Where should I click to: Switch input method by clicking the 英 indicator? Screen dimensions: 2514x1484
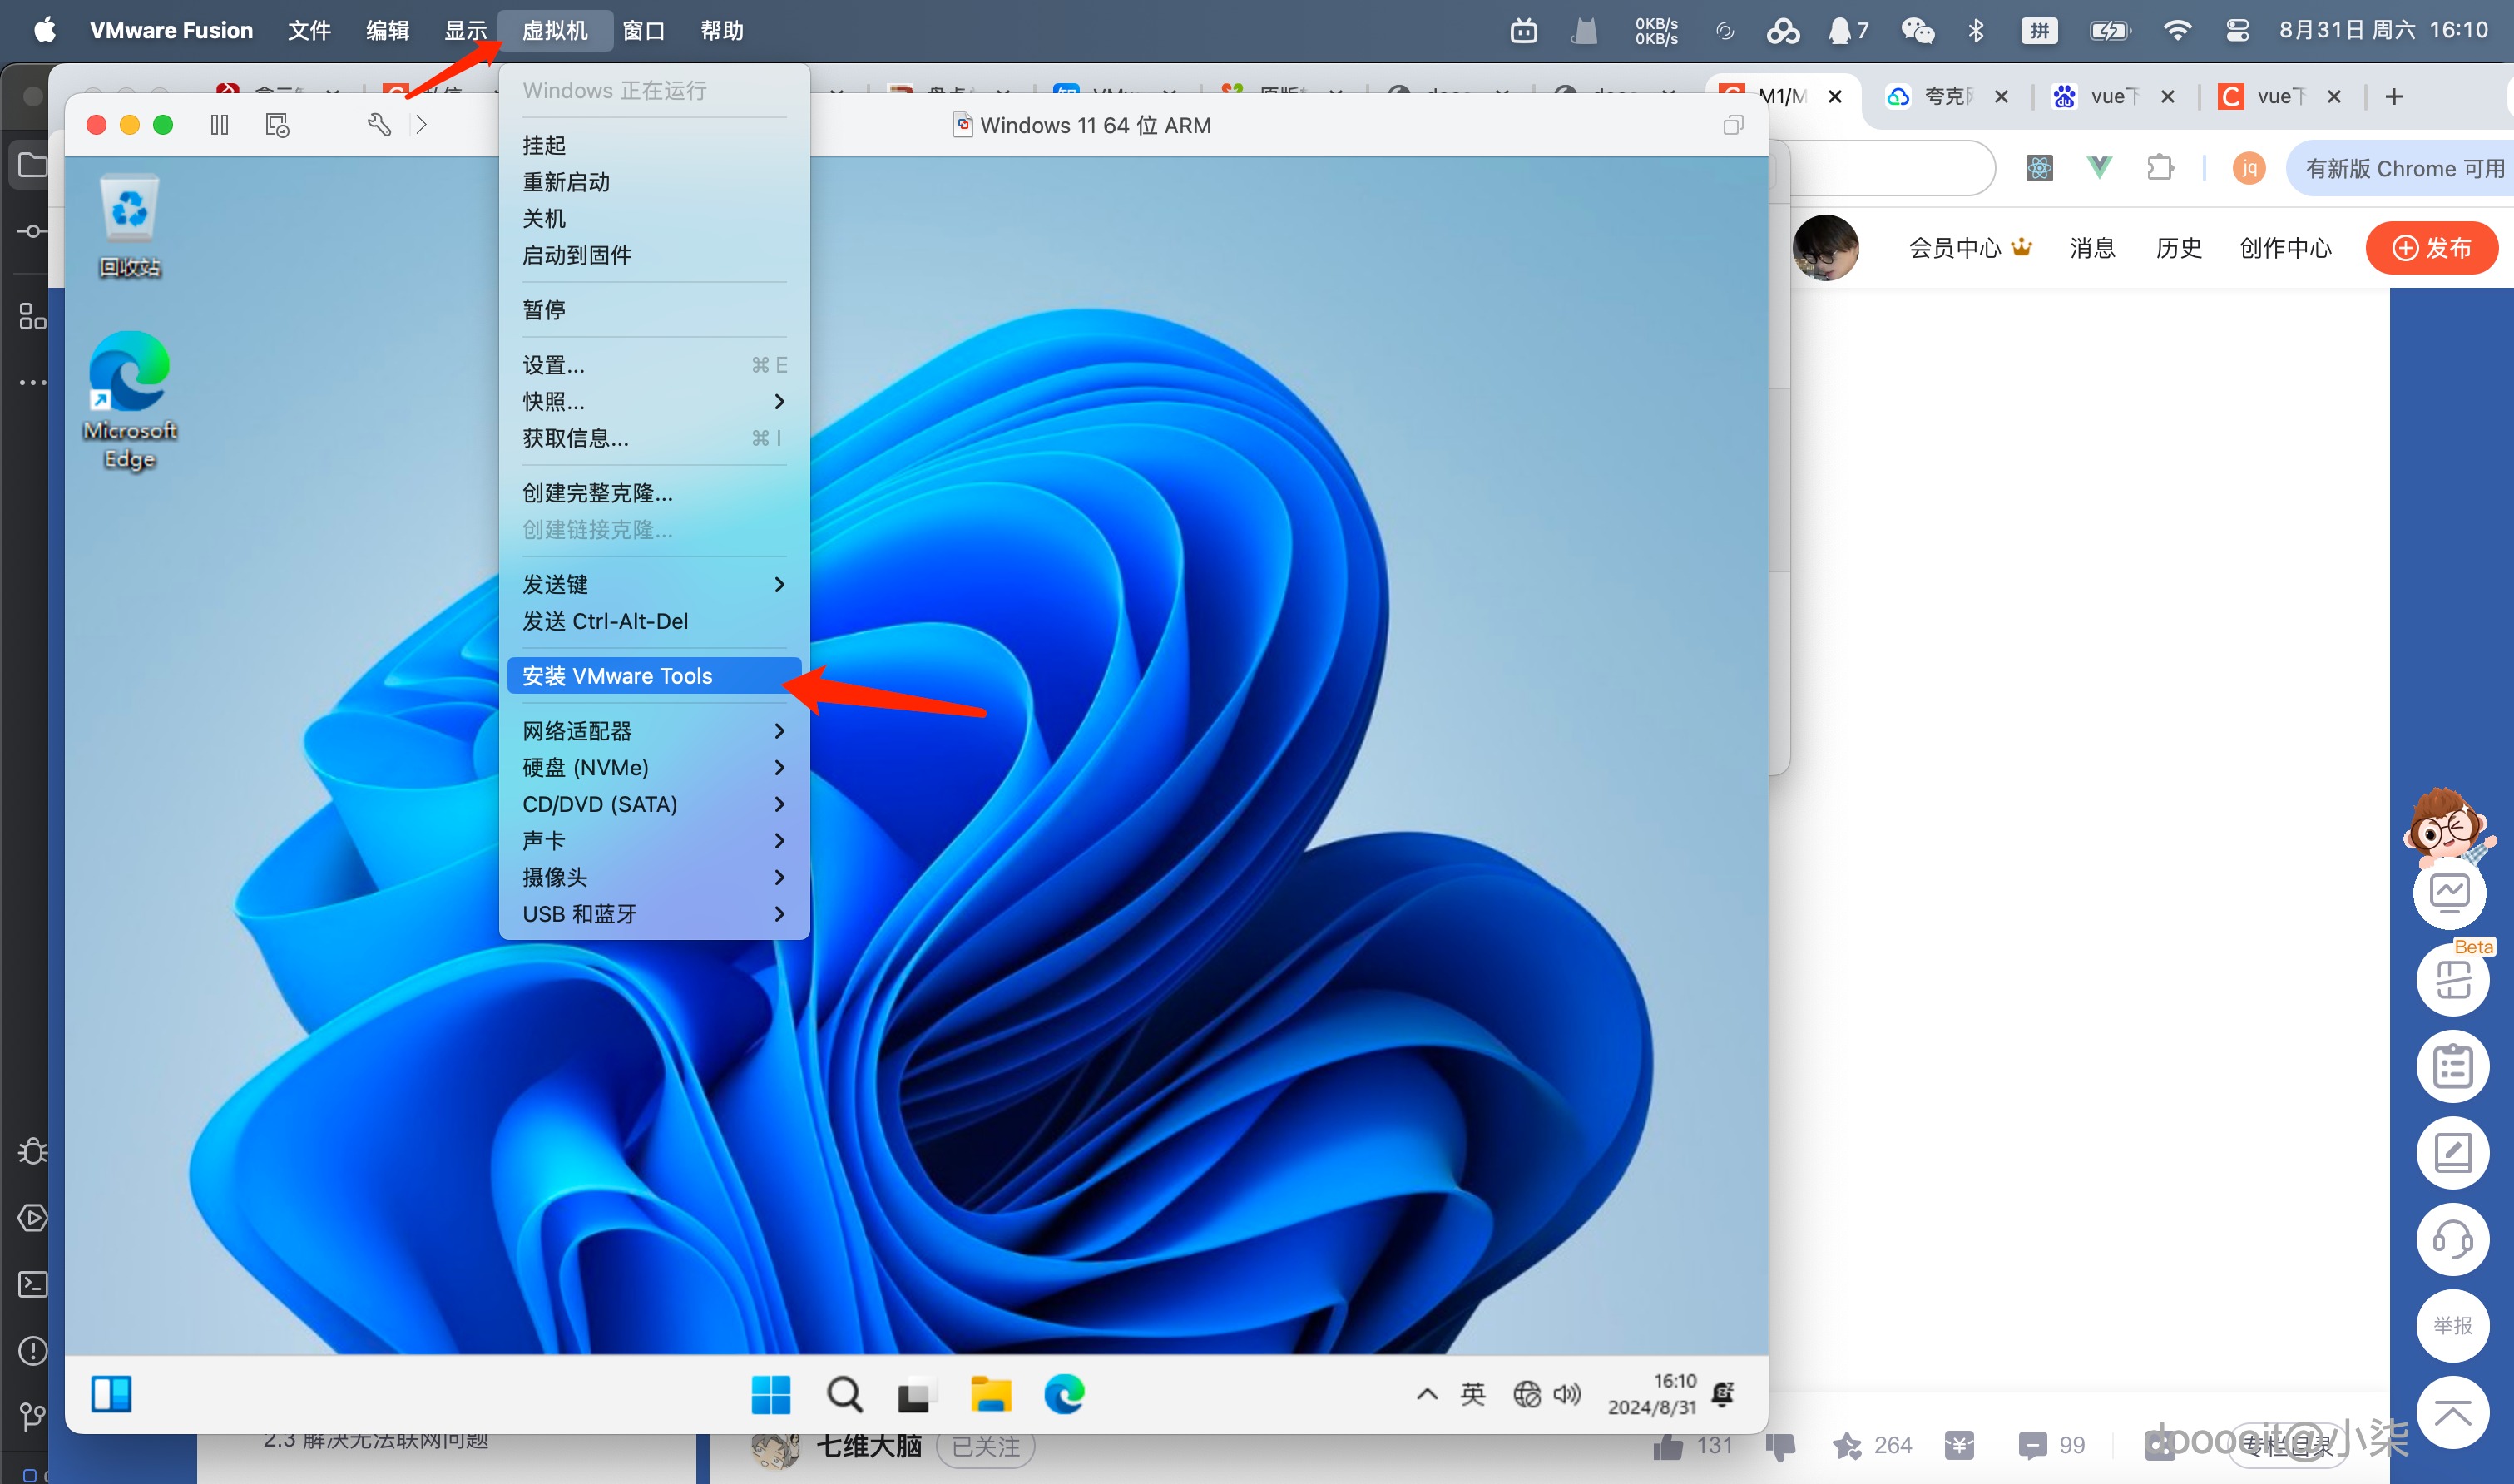[x=1473, y=1393]
